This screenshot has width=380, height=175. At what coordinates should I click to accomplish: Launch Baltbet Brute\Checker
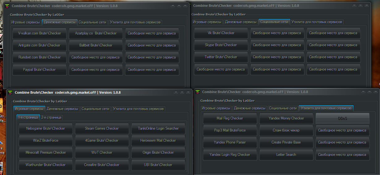point(96,45)
